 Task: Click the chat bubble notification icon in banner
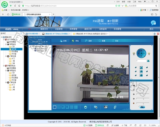click(x=153, y=23)
